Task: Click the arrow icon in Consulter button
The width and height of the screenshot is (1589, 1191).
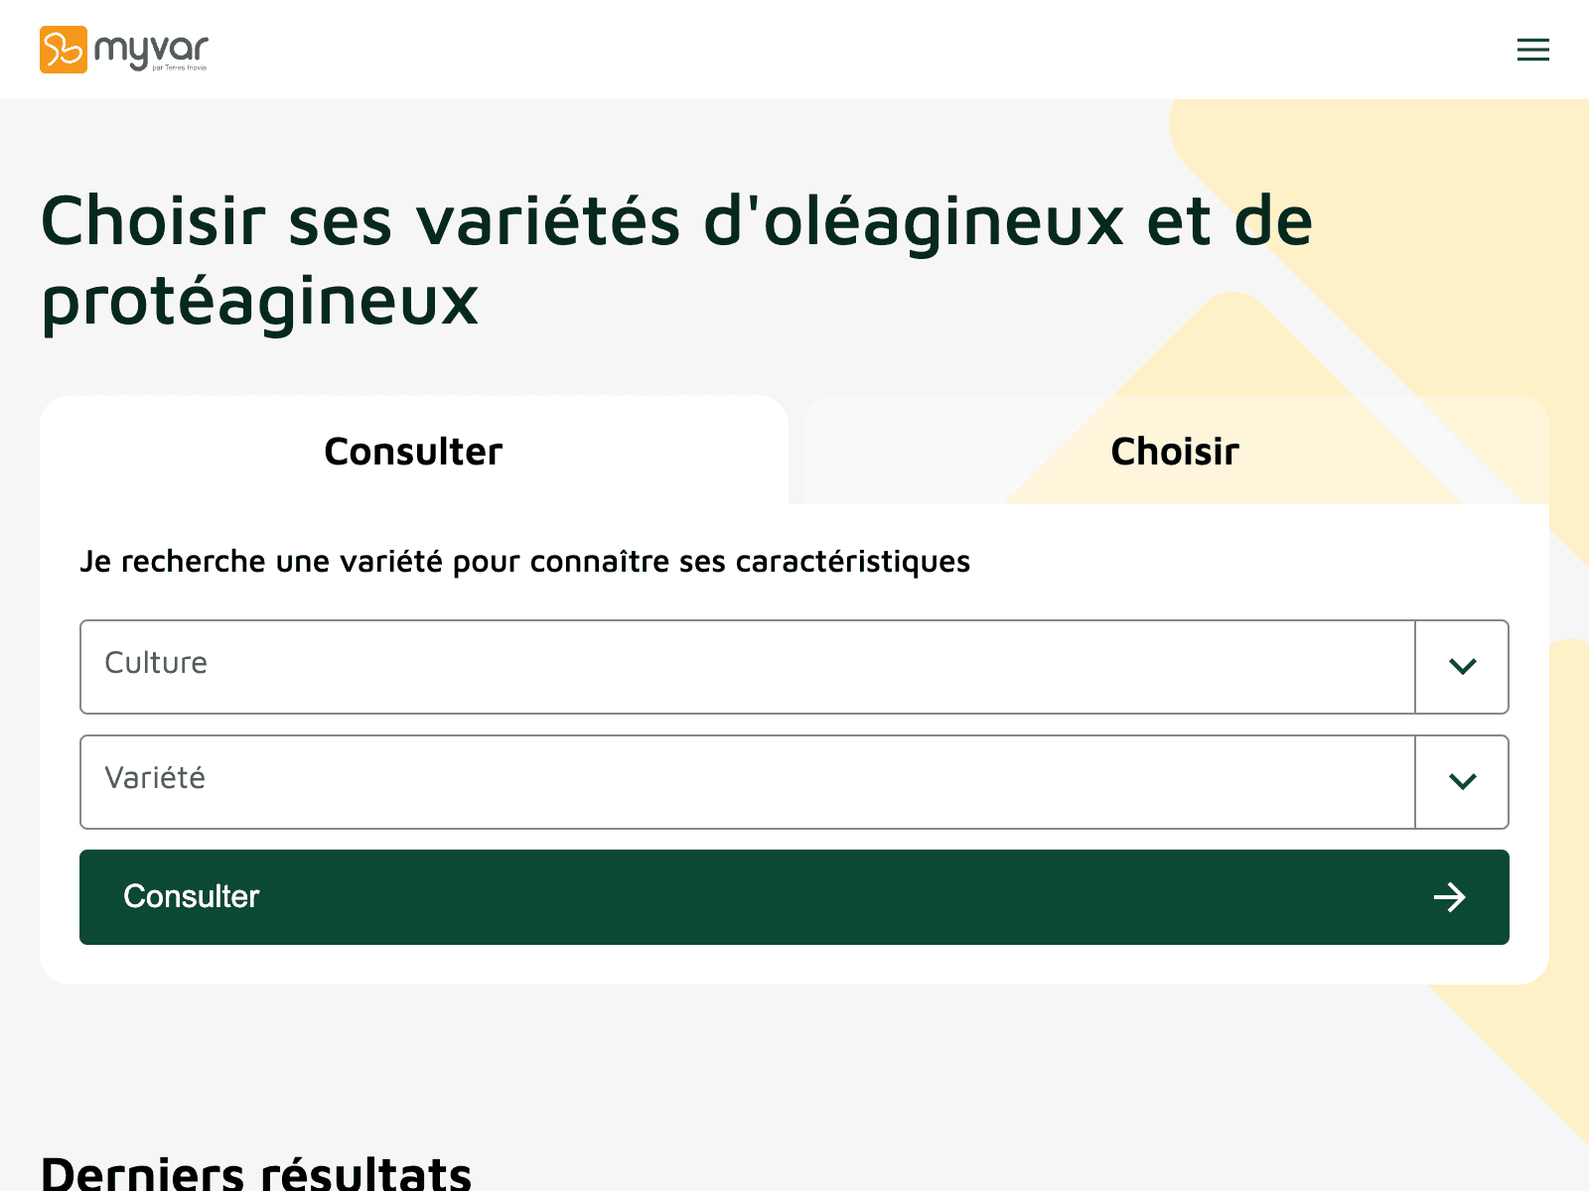Action: pos(1449,897)
